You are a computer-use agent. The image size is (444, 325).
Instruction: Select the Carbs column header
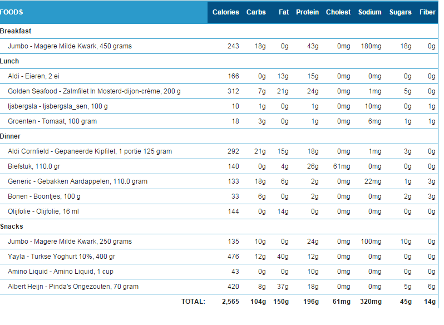pyautogui.click(x=256, y=12)
